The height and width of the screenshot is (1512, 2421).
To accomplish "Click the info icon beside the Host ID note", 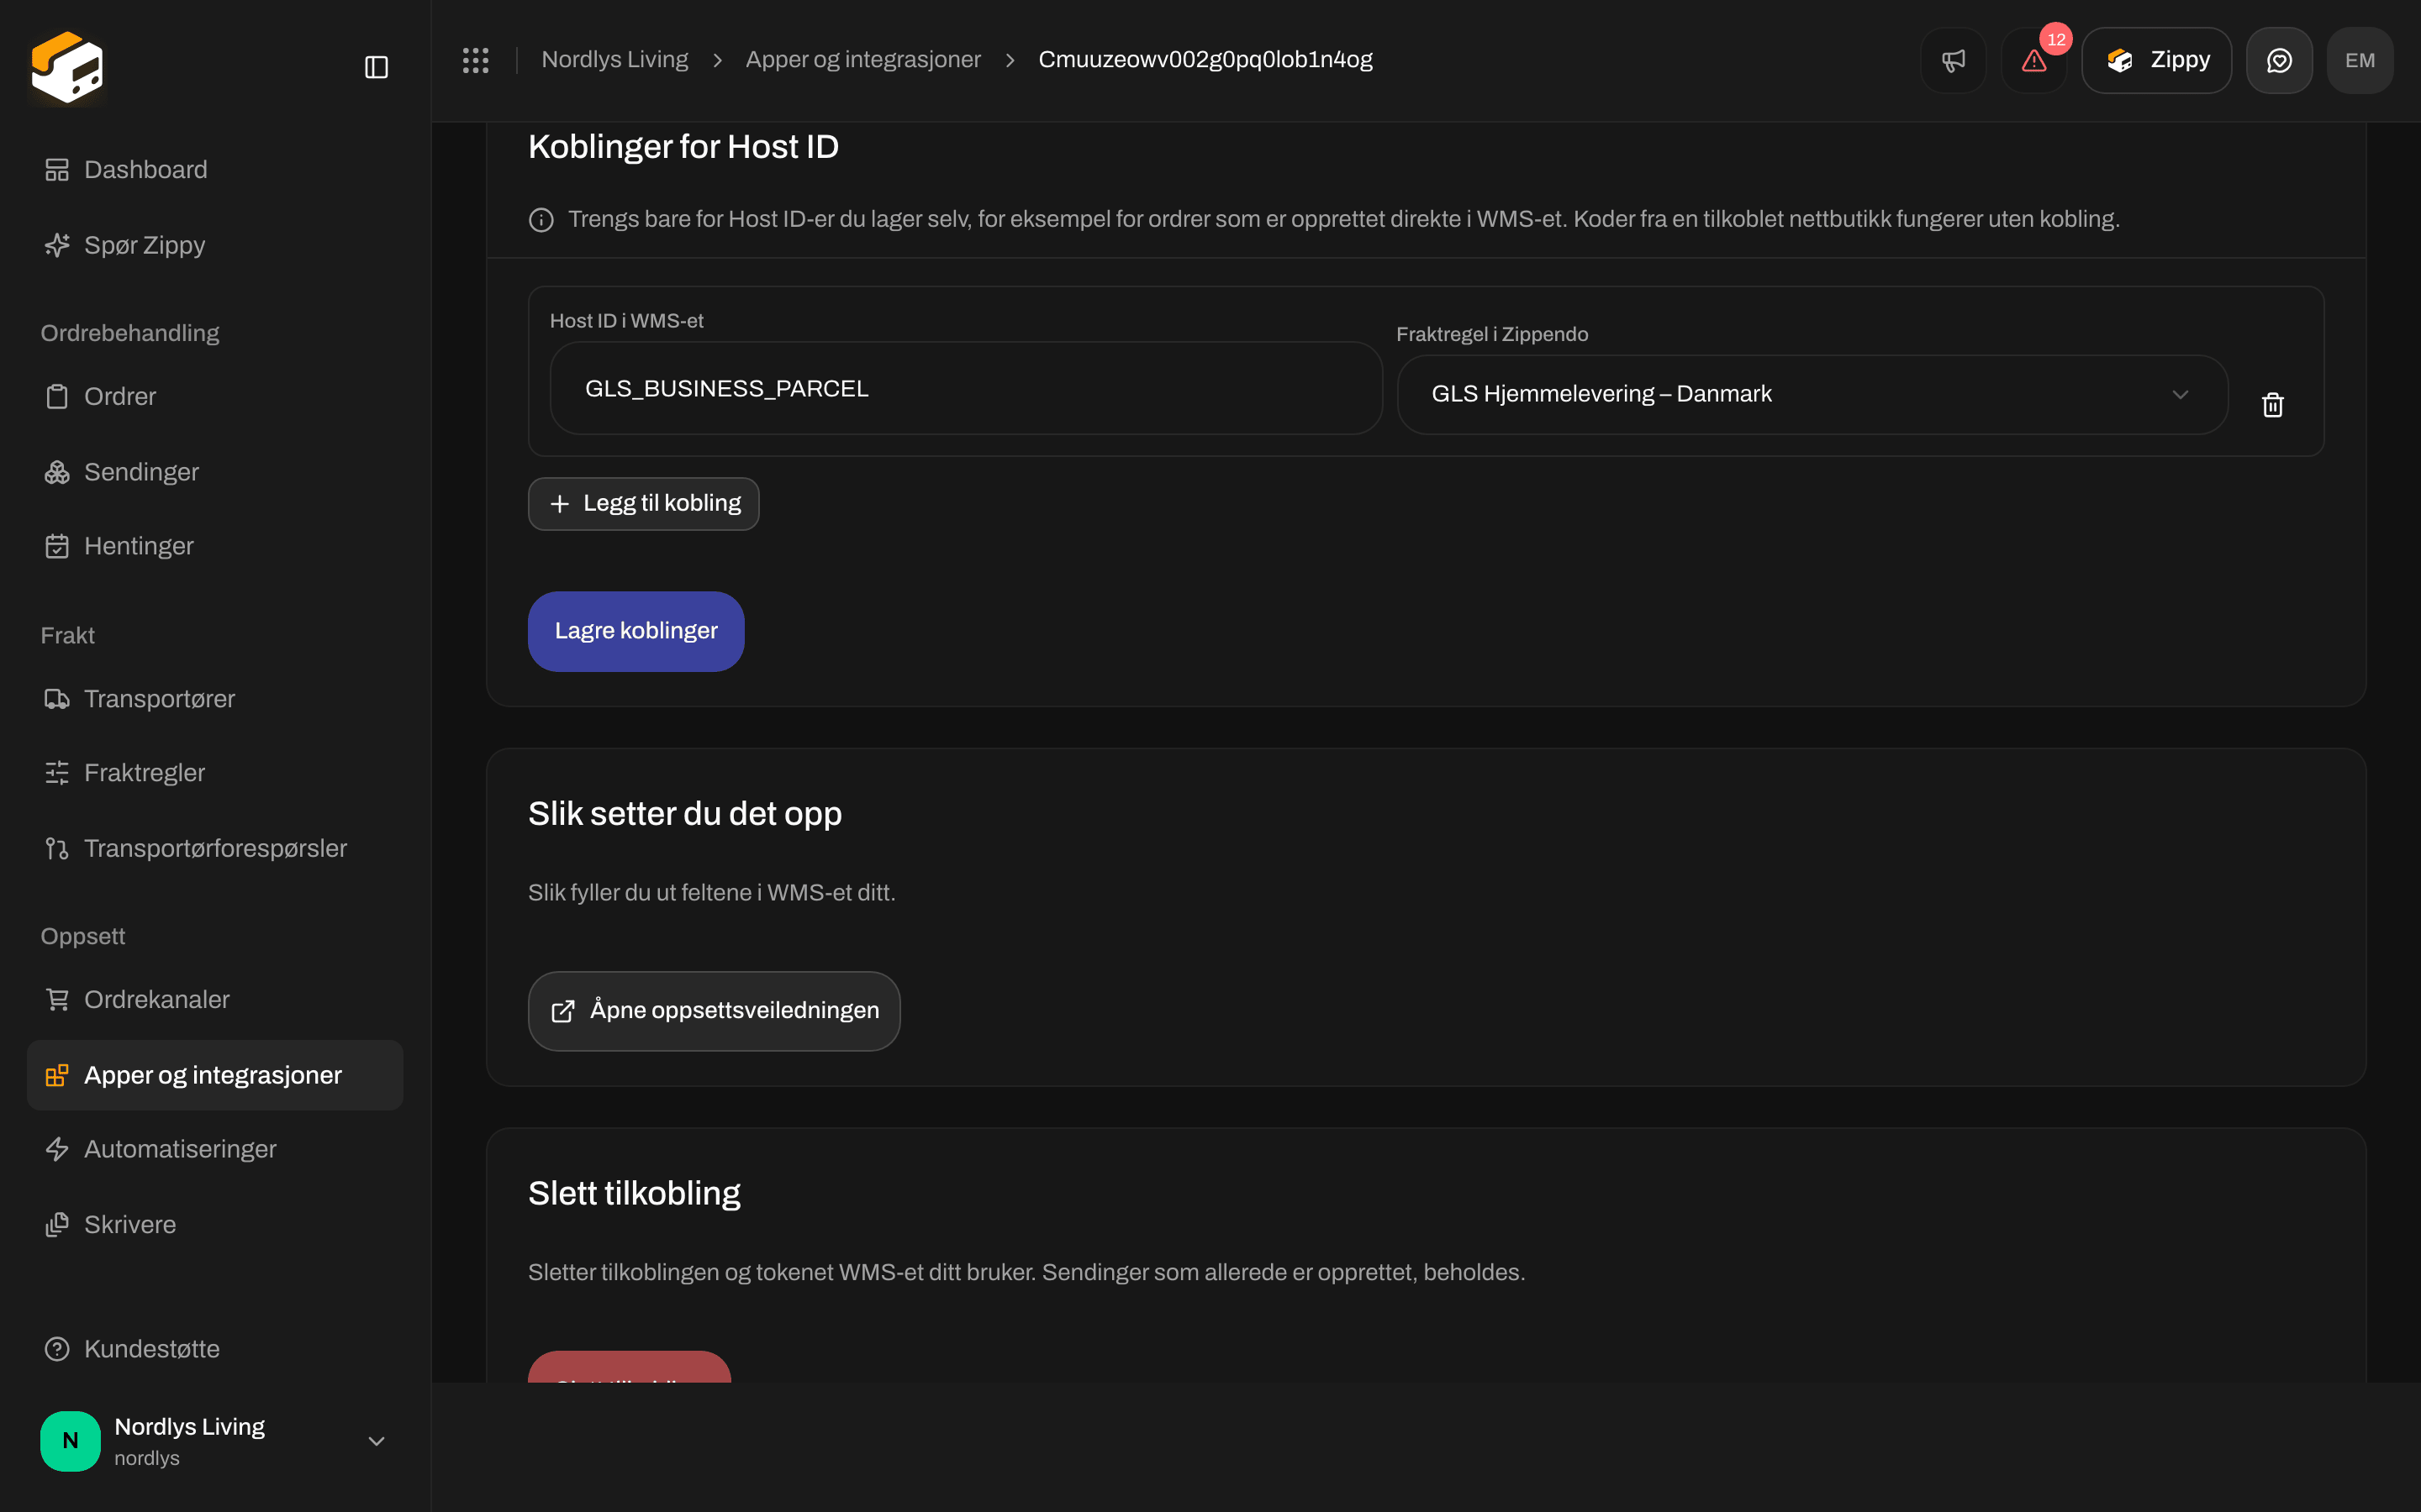I will (x=541, y=220).
